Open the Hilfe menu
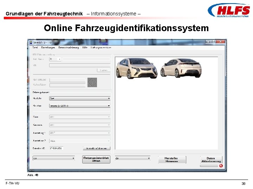Viewport: 253px width, 189px height. [85, 48]
